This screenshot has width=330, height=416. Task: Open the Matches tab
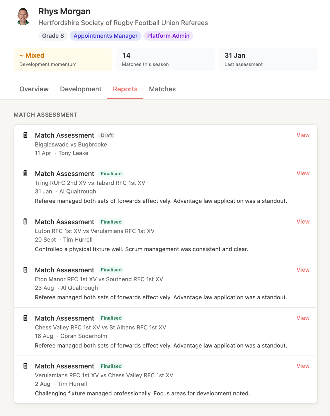(x=162, y=89)
